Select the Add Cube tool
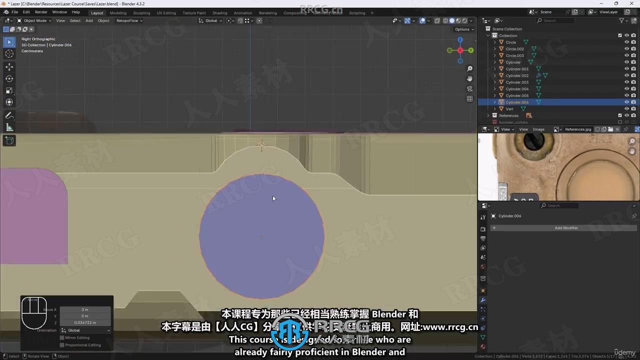The image size is (640, 360). point(9,141)
